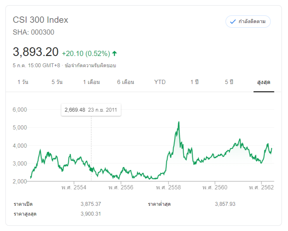Click the chart's highest peak above 5,000
This screenshot has width=288, height=231.
tap(179, 122)
